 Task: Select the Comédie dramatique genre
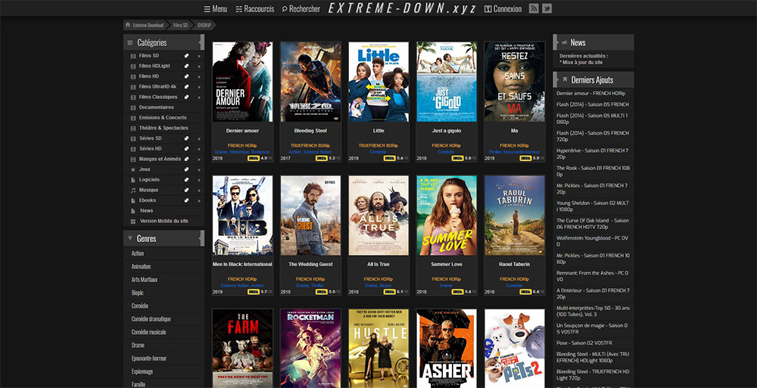pos(151,319)
